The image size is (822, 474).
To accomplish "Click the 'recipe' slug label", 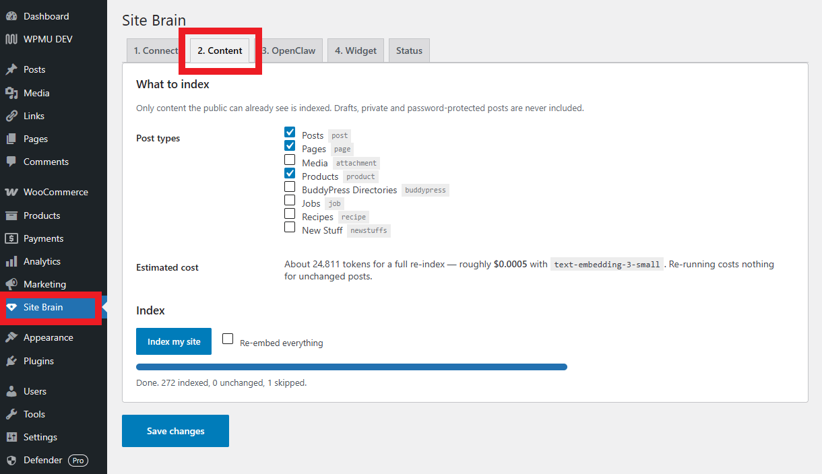I will 354,217.
